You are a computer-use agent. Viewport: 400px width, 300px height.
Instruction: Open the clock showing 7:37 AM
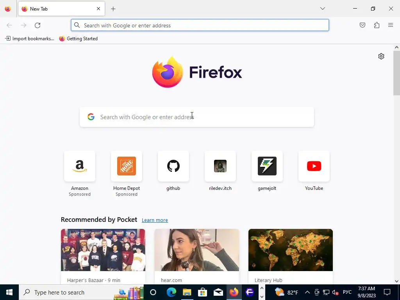click(366, 292)
